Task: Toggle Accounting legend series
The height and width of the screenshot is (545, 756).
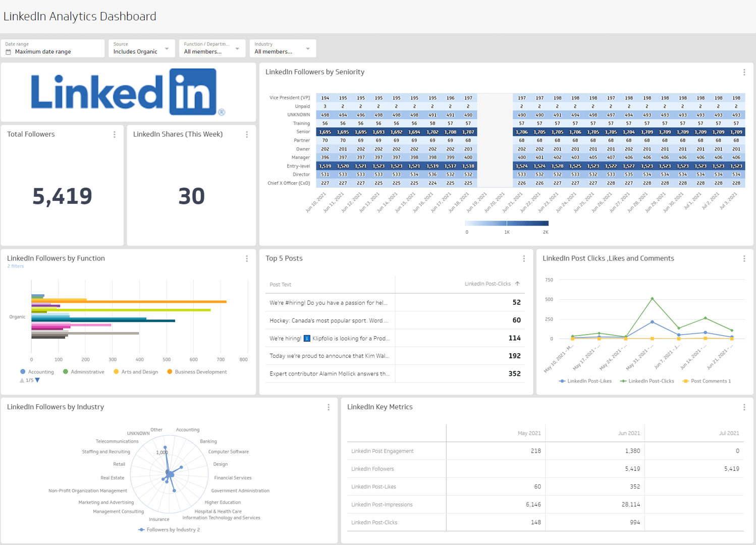Action: (x=37, y=372)
